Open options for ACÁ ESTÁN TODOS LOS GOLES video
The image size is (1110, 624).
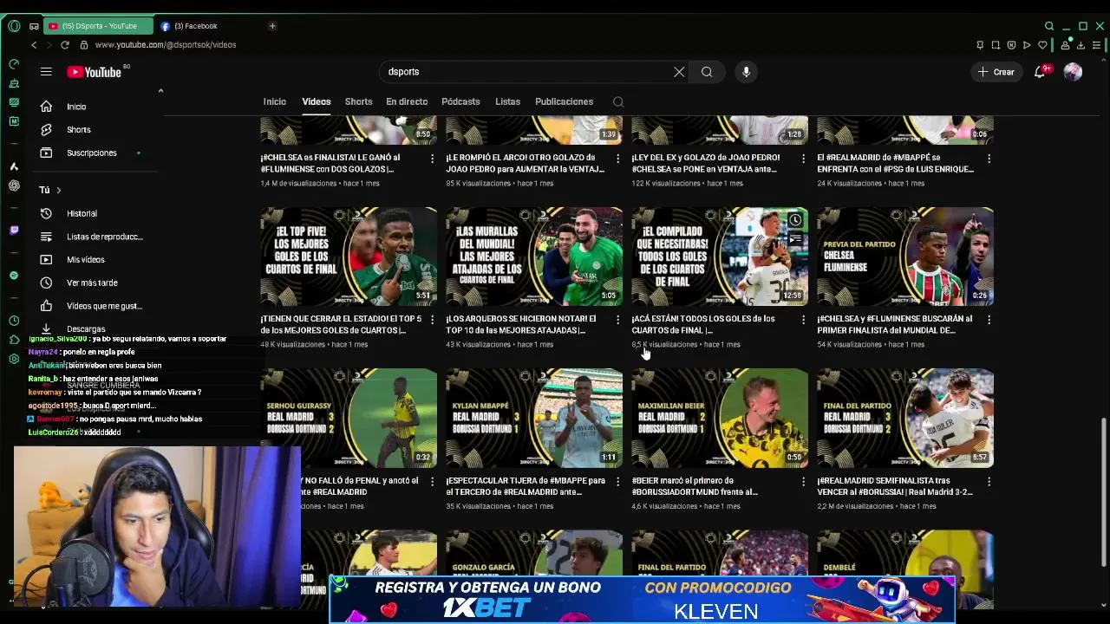pos(803,320)
